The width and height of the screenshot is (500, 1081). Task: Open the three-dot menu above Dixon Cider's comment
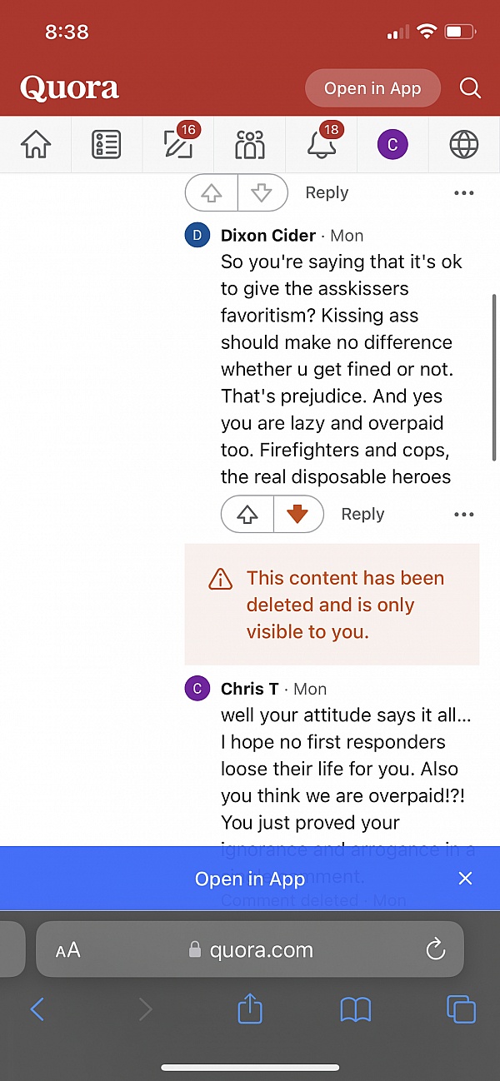pos(463,192)
